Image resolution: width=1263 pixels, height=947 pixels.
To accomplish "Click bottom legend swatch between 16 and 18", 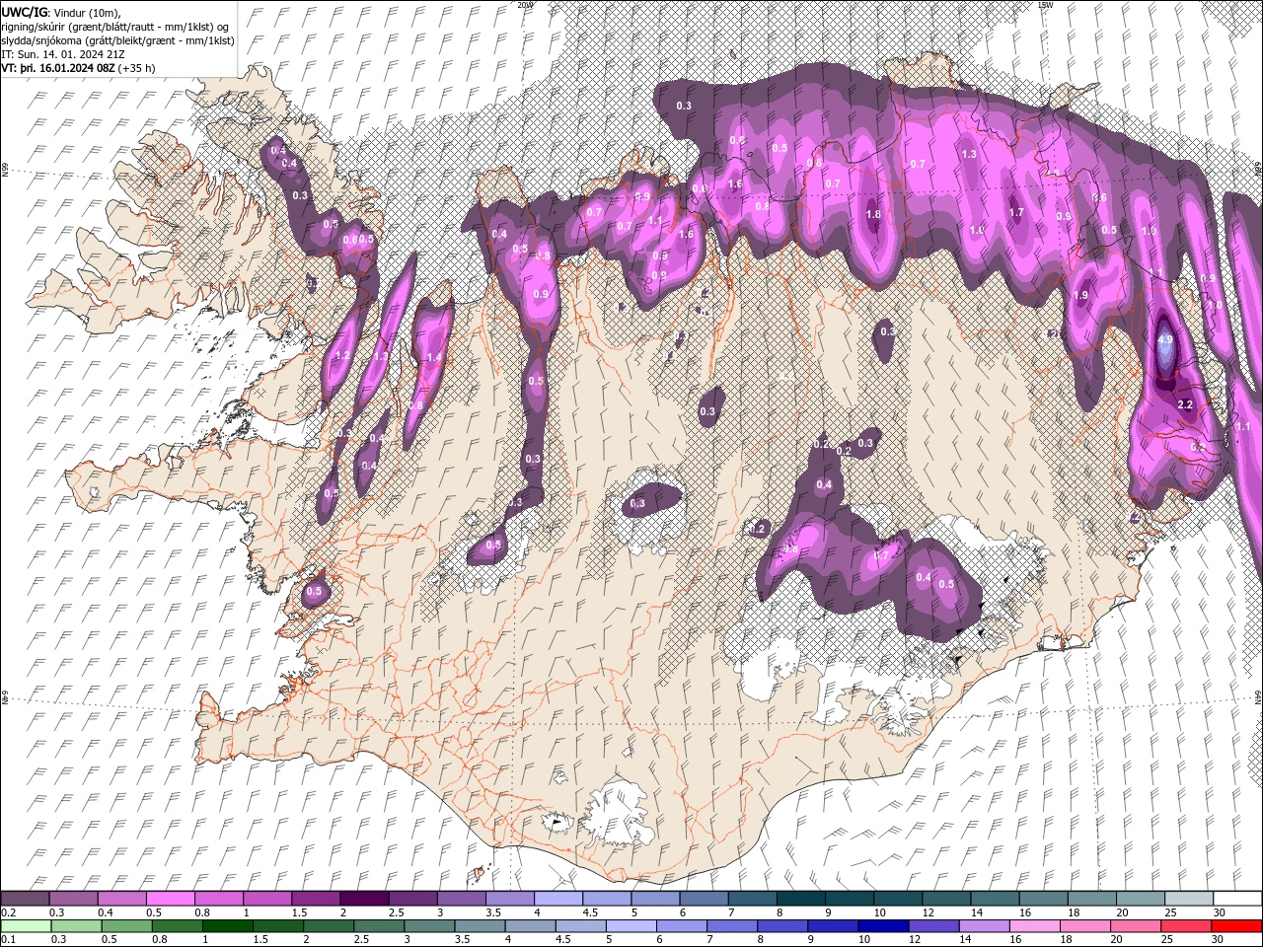I will pyautogui.click(x=1036, y=926).
